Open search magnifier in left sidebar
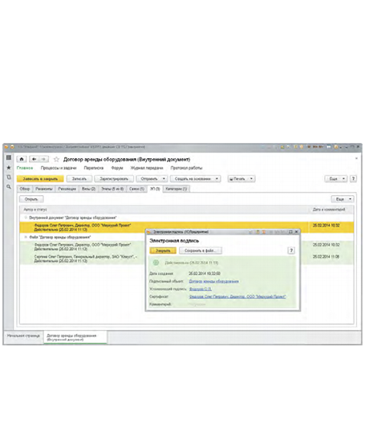 point(9,187)
